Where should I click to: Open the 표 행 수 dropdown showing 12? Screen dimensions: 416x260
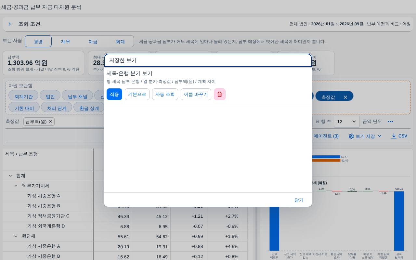pos(347,122)
